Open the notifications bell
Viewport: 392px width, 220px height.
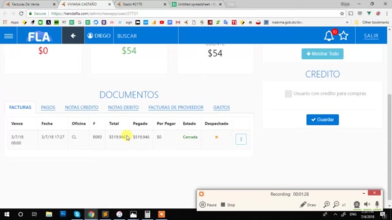(329, 36)
